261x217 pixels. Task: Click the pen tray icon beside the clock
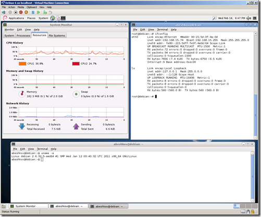tap(215, 18)
